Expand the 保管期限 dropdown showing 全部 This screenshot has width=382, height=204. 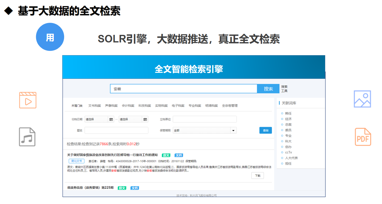pos(233,130)
